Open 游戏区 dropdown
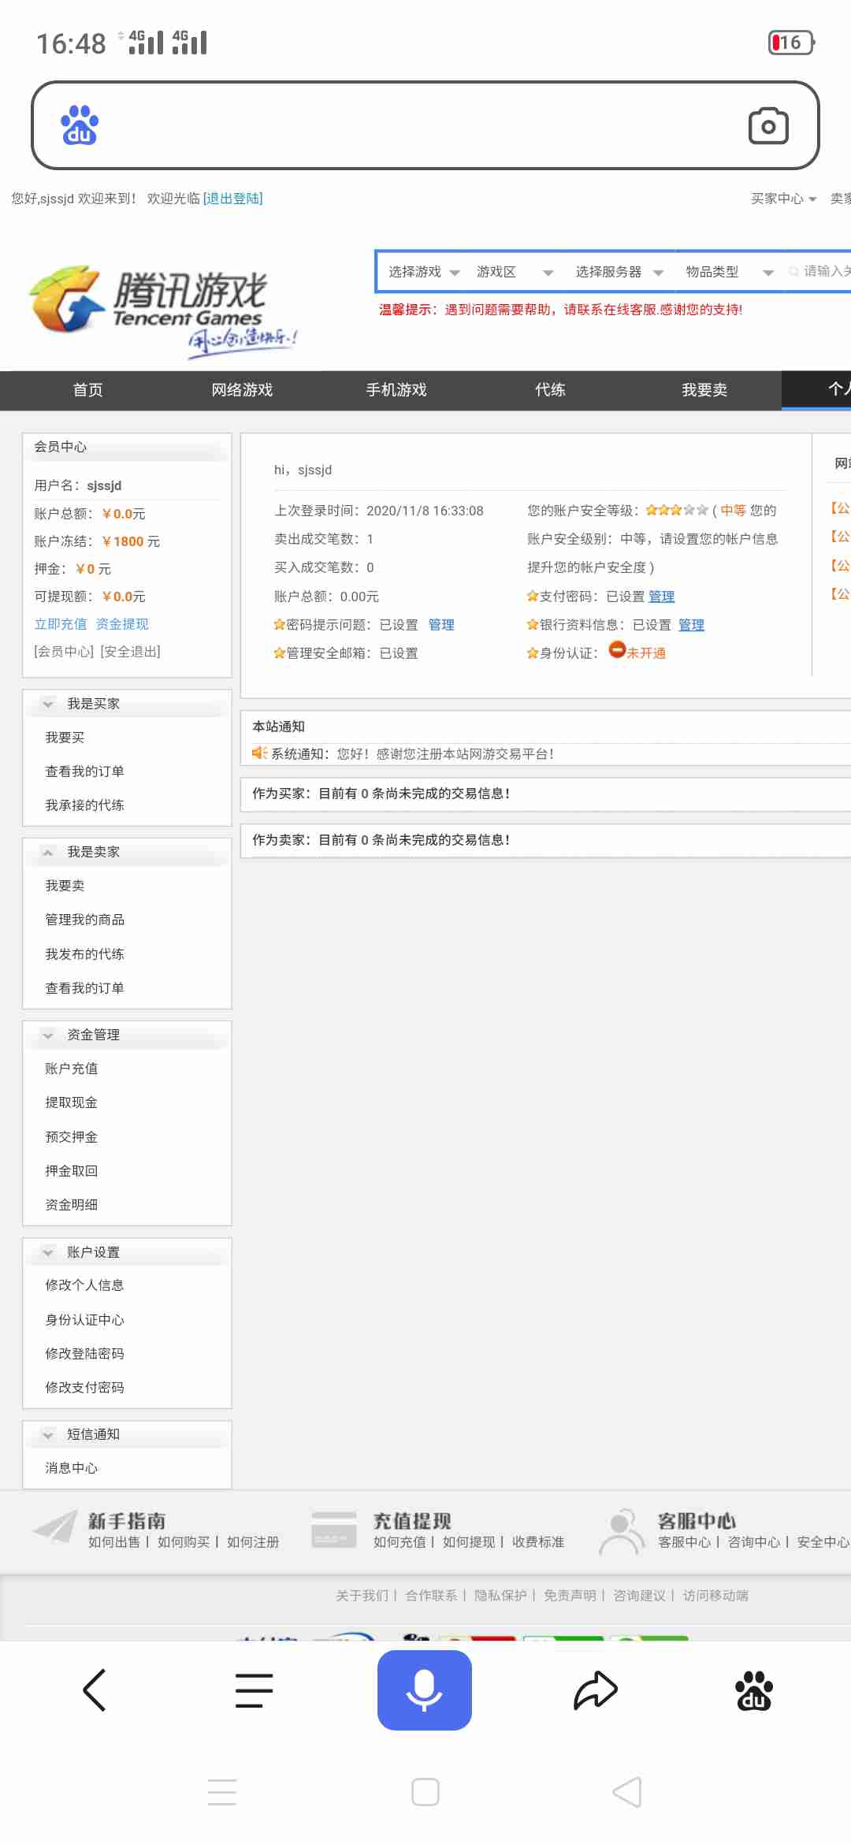The image size is (851, 1844). tap(515, 272)
